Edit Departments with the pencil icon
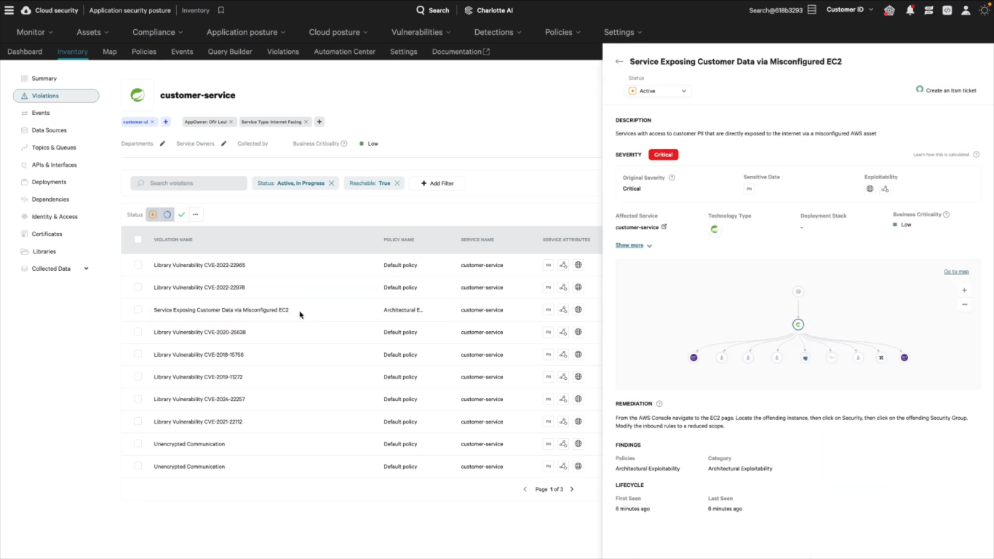 pos(162,143)
